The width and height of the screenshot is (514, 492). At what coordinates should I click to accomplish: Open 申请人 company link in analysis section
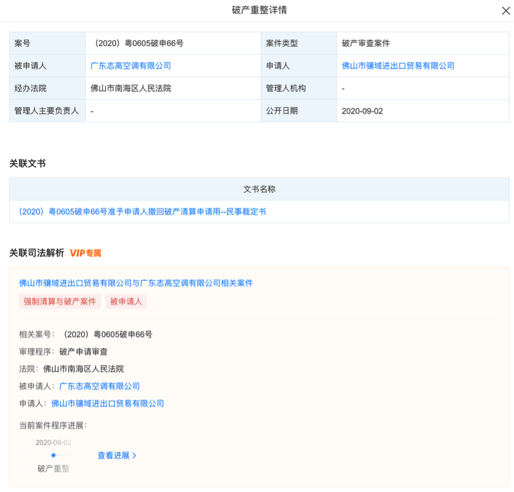coord(107,404)
